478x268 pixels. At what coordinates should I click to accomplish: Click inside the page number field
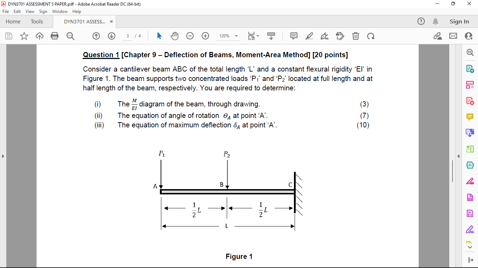(127, 36)
